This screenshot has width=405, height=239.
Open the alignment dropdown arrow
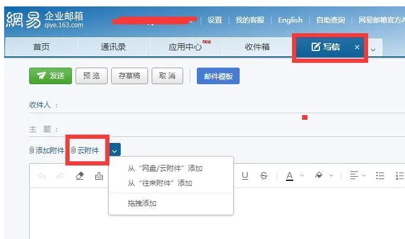[364, 176]
